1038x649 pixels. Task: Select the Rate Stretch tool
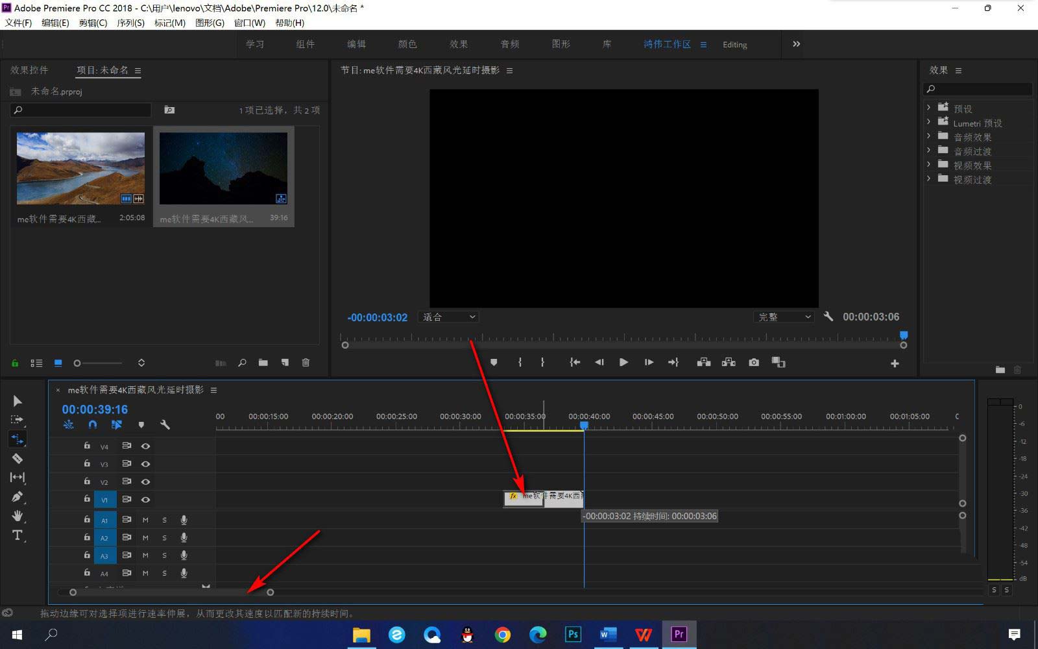click(18, 439)
